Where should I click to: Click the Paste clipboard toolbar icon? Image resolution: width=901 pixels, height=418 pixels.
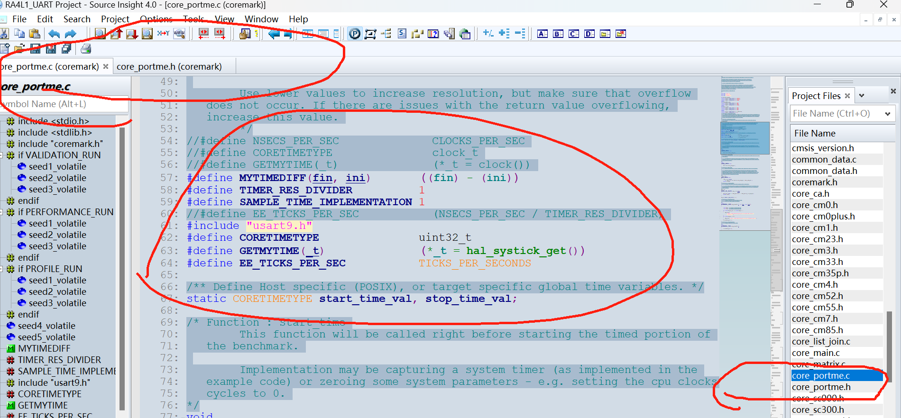coord(35,34)
